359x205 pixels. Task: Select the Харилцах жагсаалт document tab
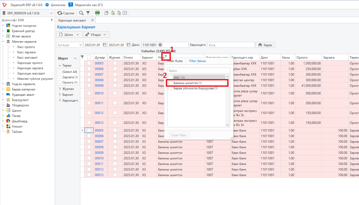pos(72,20)
